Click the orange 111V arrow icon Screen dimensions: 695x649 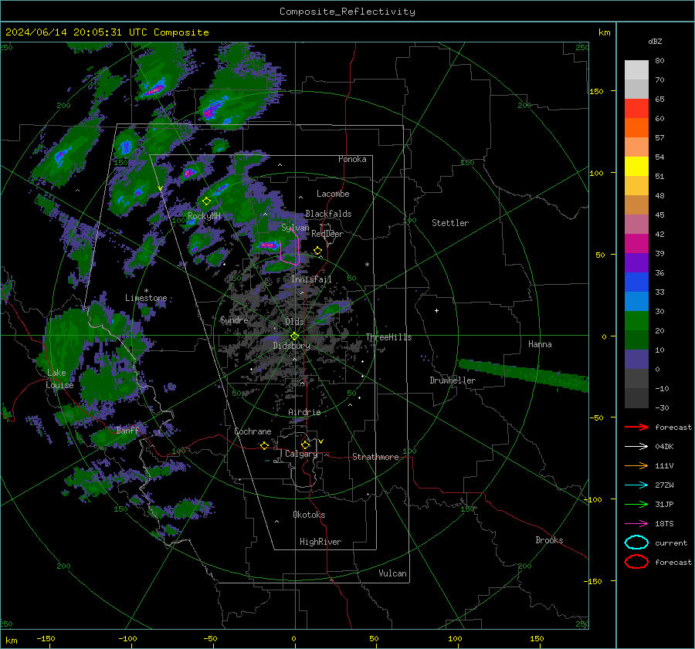(x=636, y=465)
